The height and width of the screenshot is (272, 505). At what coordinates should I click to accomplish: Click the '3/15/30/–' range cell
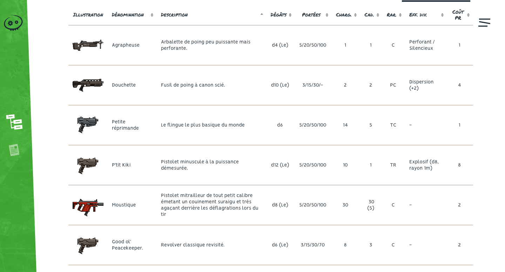tap(313, 85)
